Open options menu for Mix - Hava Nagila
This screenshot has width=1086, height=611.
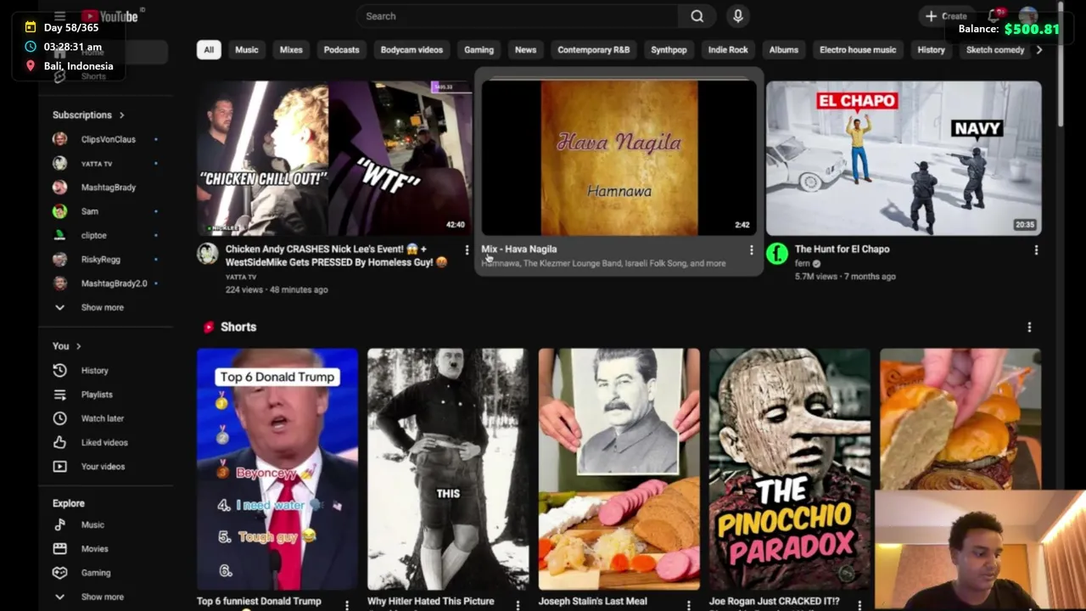pyautogui.click(x=751, y=250)
